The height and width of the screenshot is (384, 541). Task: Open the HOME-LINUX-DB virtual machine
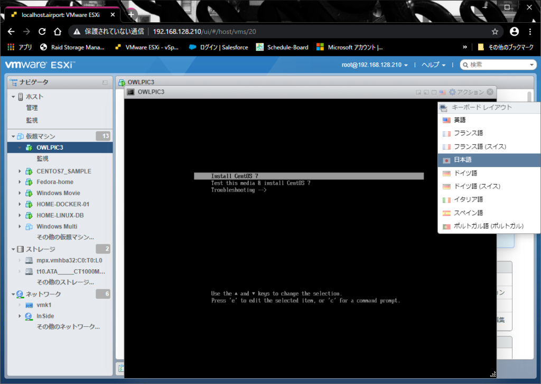(60, 215)
